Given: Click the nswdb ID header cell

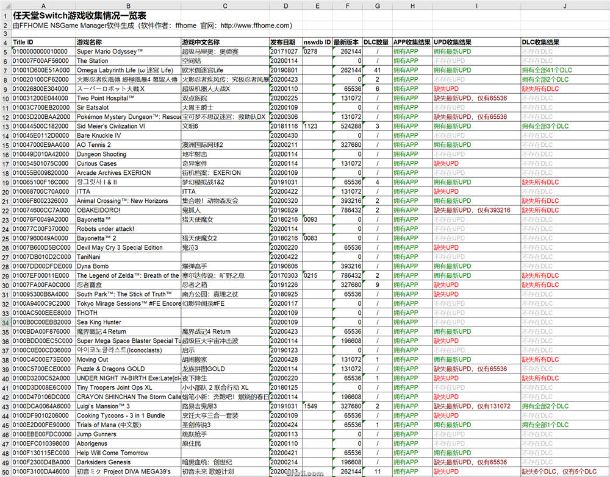Looking at the screenshot, I should [317, 42].
